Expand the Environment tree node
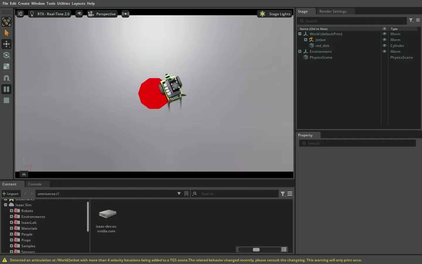The height and width of the screenshot is (264, 422). tap(300, 51)
